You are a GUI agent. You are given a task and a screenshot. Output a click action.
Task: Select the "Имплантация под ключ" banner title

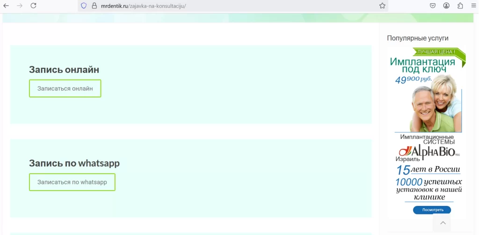coord(422,66)
